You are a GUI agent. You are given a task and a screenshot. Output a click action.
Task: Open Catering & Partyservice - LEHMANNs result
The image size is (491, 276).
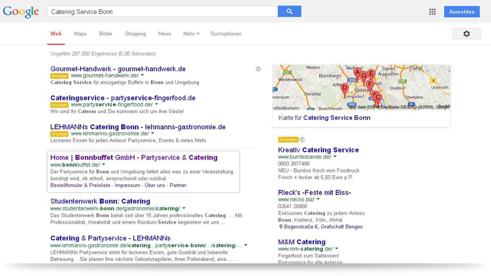point(110,238)
